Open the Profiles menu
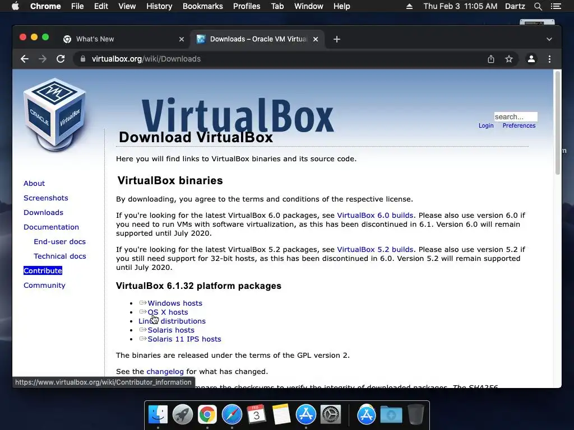The height and width of the screenshot is (430, 574). click(247, 6)
